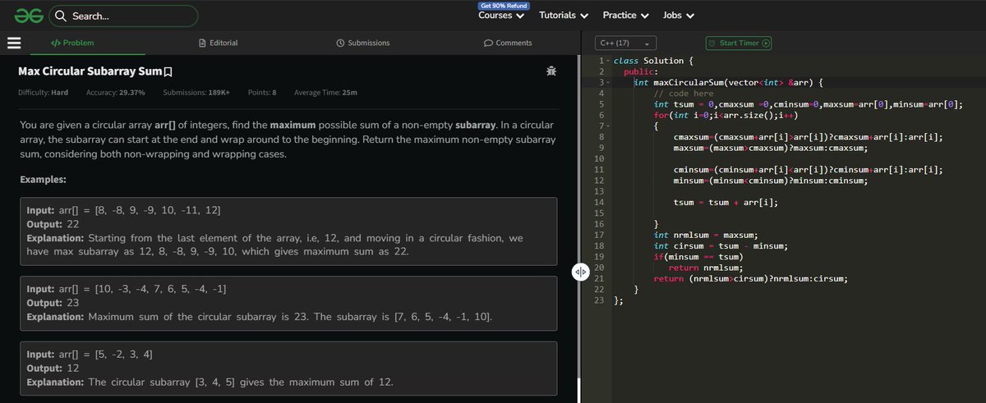
Task: Switch to the Editorial tab
Action: pos(218,43)
